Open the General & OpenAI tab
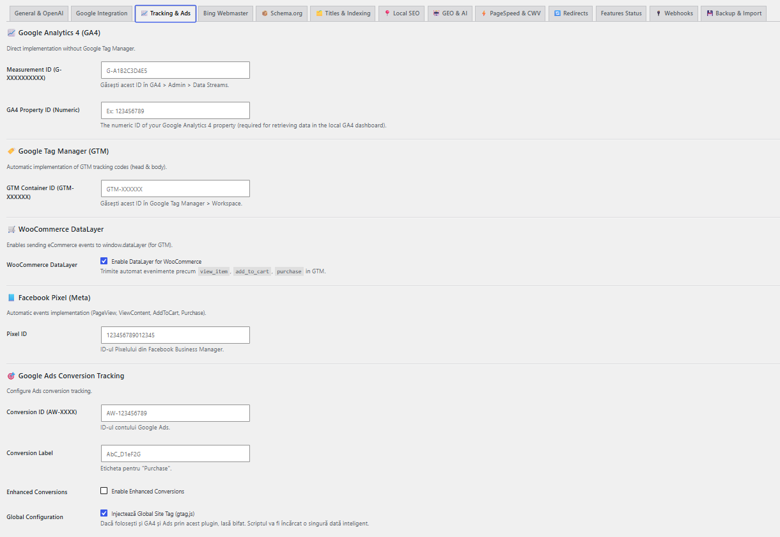Image resolution: width=780 pixels, height=537 pixels. (x=39, y=13)
